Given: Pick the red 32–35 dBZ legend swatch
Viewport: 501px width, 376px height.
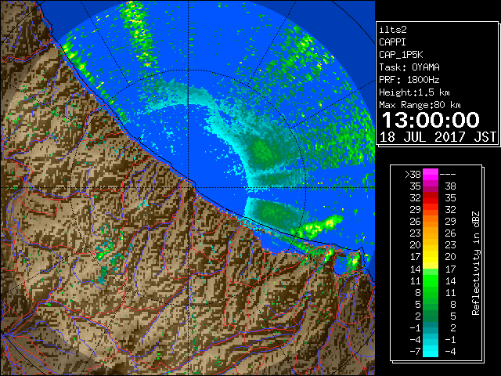Looking at the screenshot, I should point(431,198).
